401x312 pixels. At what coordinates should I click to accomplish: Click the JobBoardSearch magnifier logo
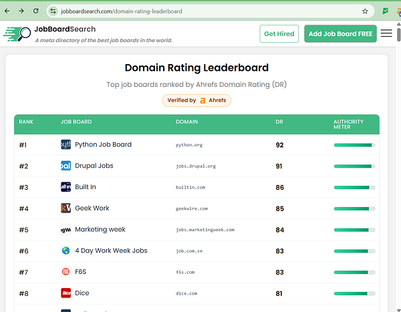tap(17, 34)
